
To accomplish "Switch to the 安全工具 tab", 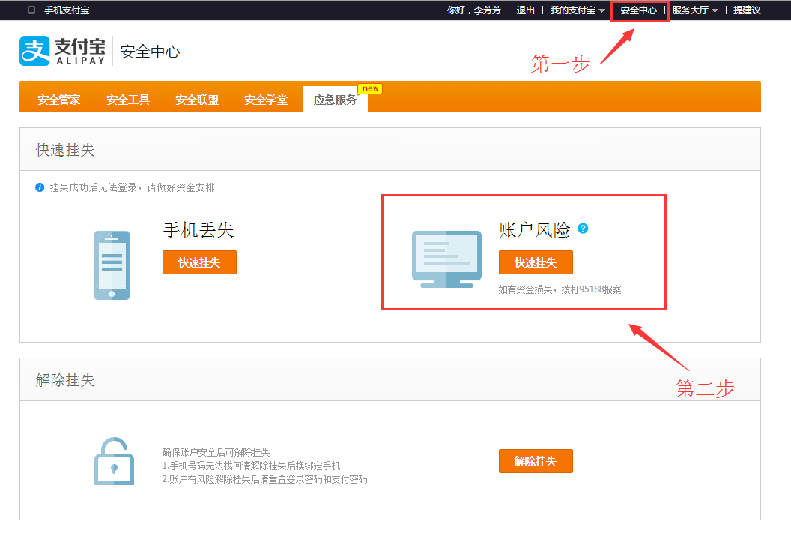I will point(128,100).
